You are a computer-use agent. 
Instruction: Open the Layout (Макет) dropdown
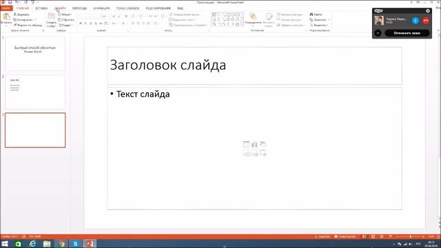(65, 14)
